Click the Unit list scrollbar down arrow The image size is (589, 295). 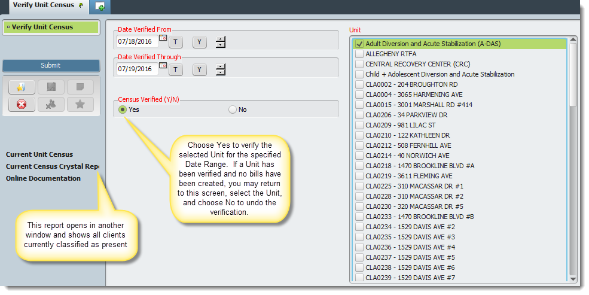coord(573,279)
